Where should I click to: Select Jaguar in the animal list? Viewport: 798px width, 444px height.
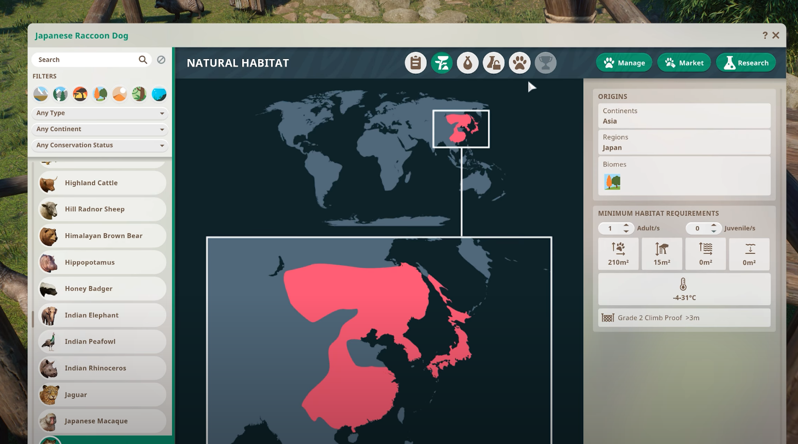[102, 395]
